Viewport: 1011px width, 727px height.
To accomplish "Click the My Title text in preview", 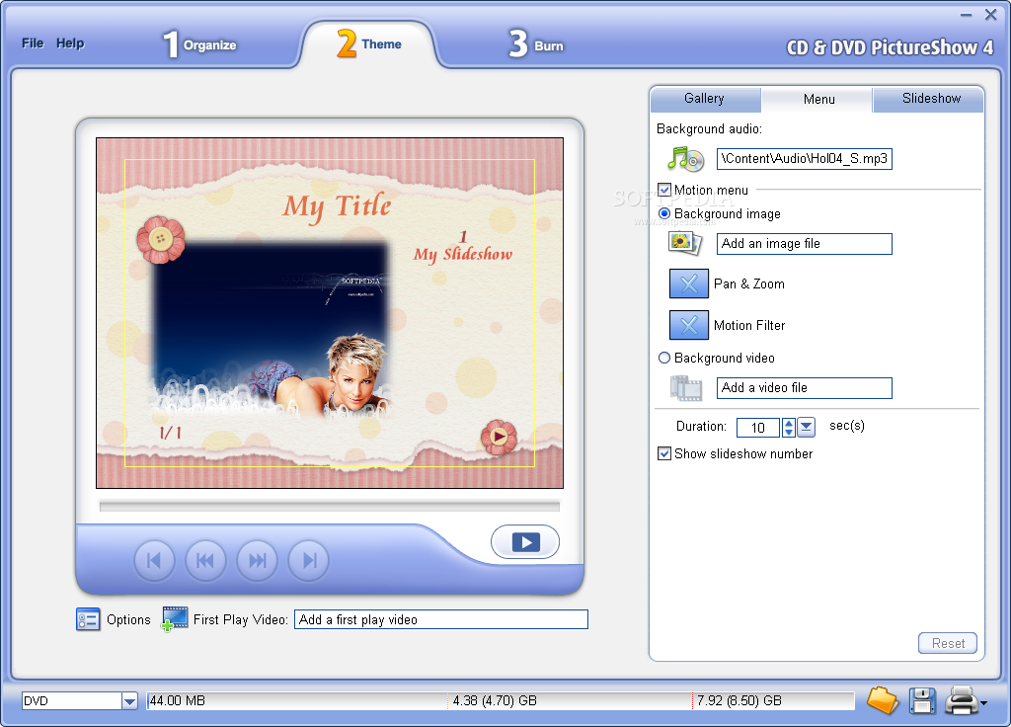I will pyautogui.click(x=338, y=206).
